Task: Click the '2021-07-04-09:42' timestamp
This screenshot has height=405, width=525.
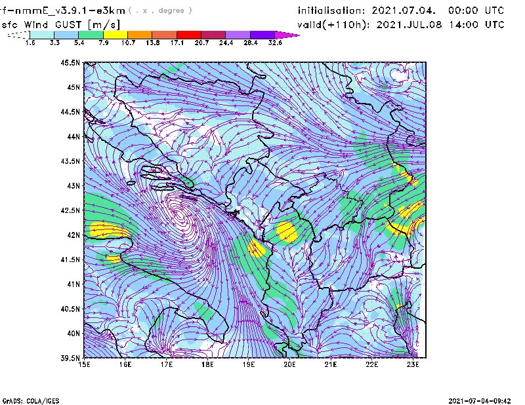Action: pos(480,401)
